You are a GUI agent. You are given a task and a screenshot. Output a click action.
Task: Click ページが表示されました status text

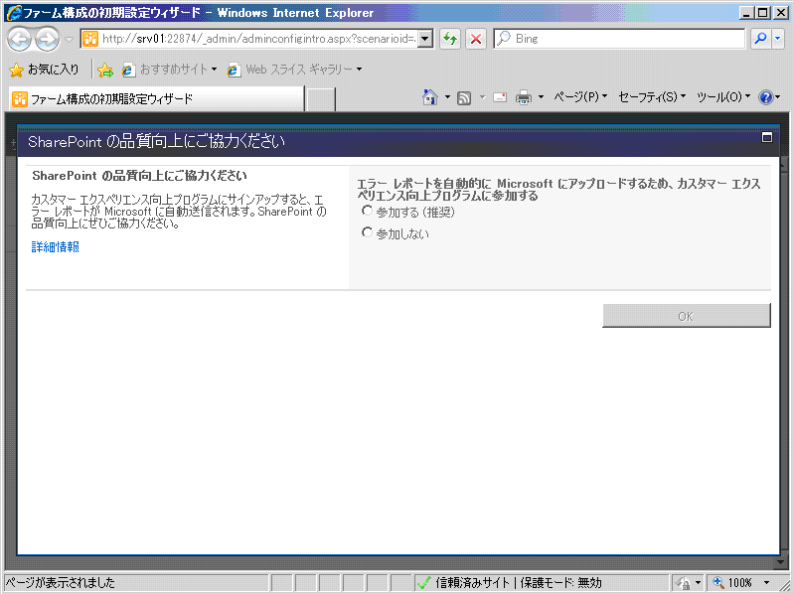click(61, 583)
